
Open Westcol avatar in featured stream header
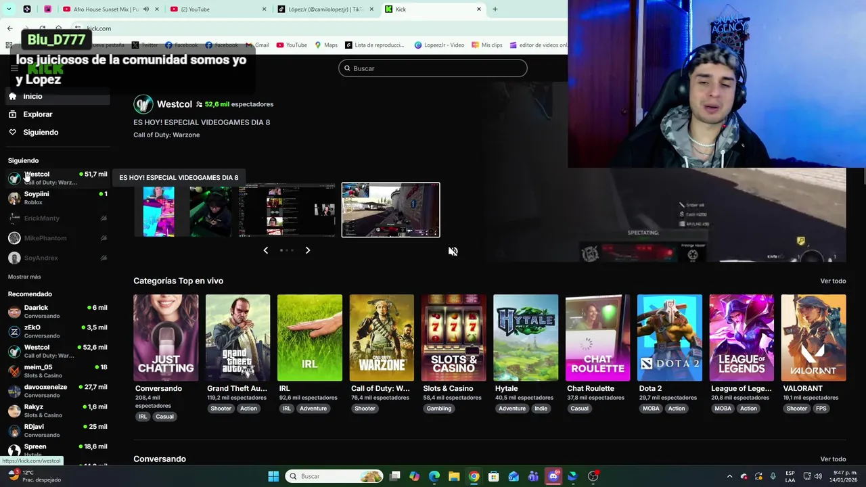point(143,104)
